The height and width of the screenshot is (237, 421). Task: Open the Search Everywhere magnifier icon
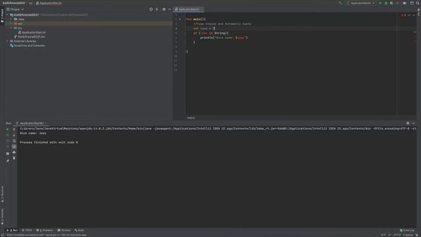[418, 3]
